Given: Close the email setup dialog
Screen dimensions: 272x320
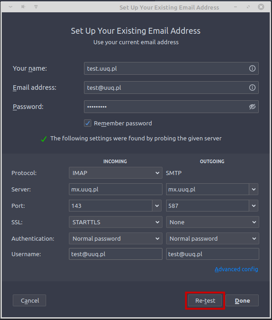Looking at the screenshot, I should click(x=261, y=7).
